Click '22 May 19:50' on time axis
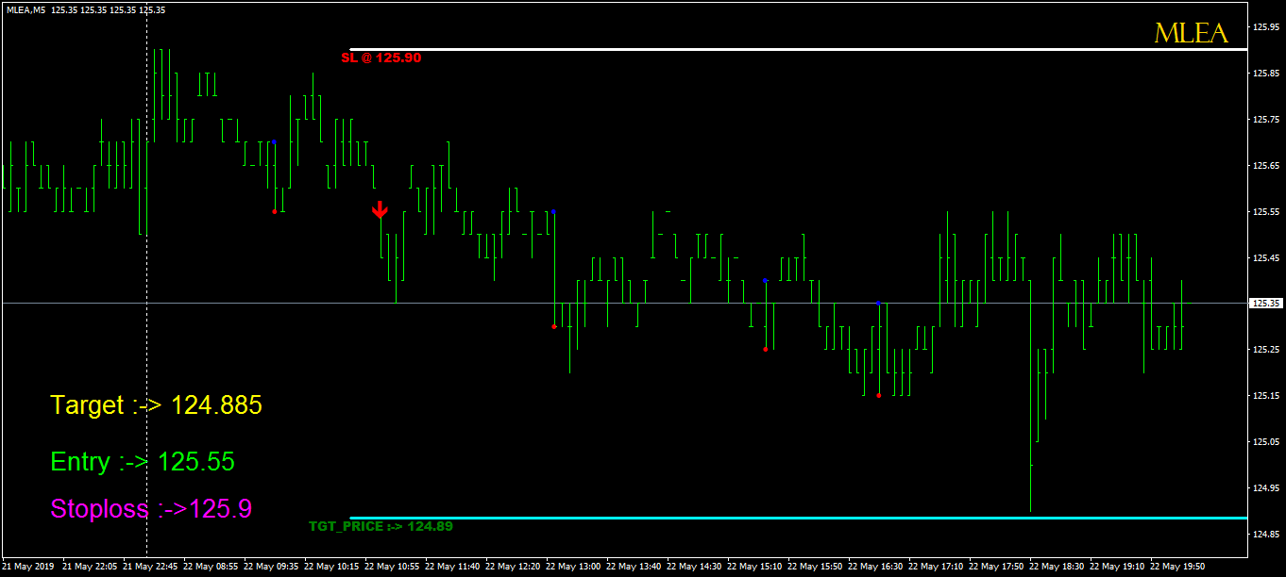 pos(1177,567)
